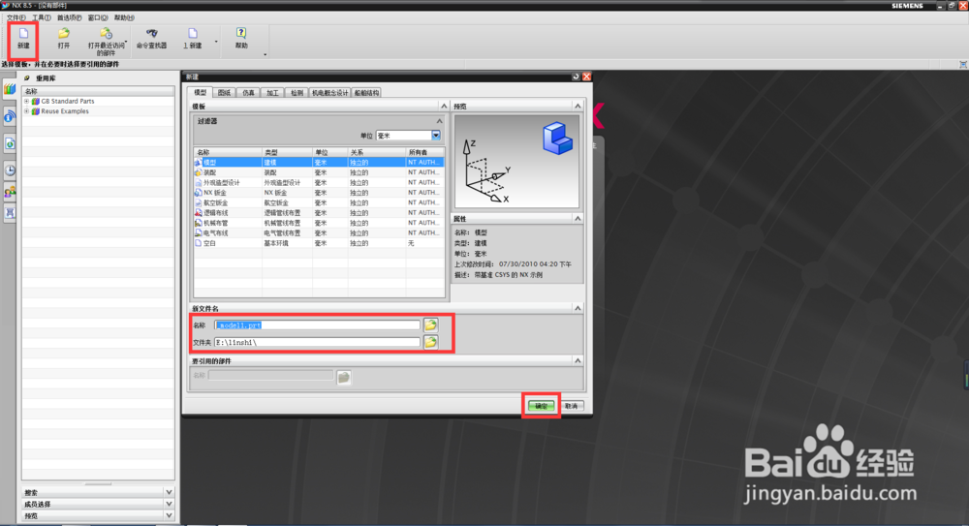Open the 工具 menu
Image resolution: width=969 pixels, height=526 pixels.
tap(42, 18)
